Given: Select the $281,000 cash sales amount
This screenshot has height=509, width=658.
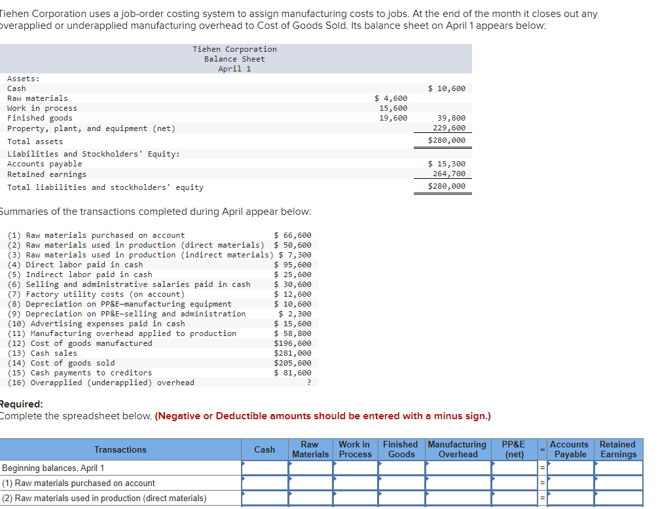Looking at the screenshot, I should pos(293,353).
